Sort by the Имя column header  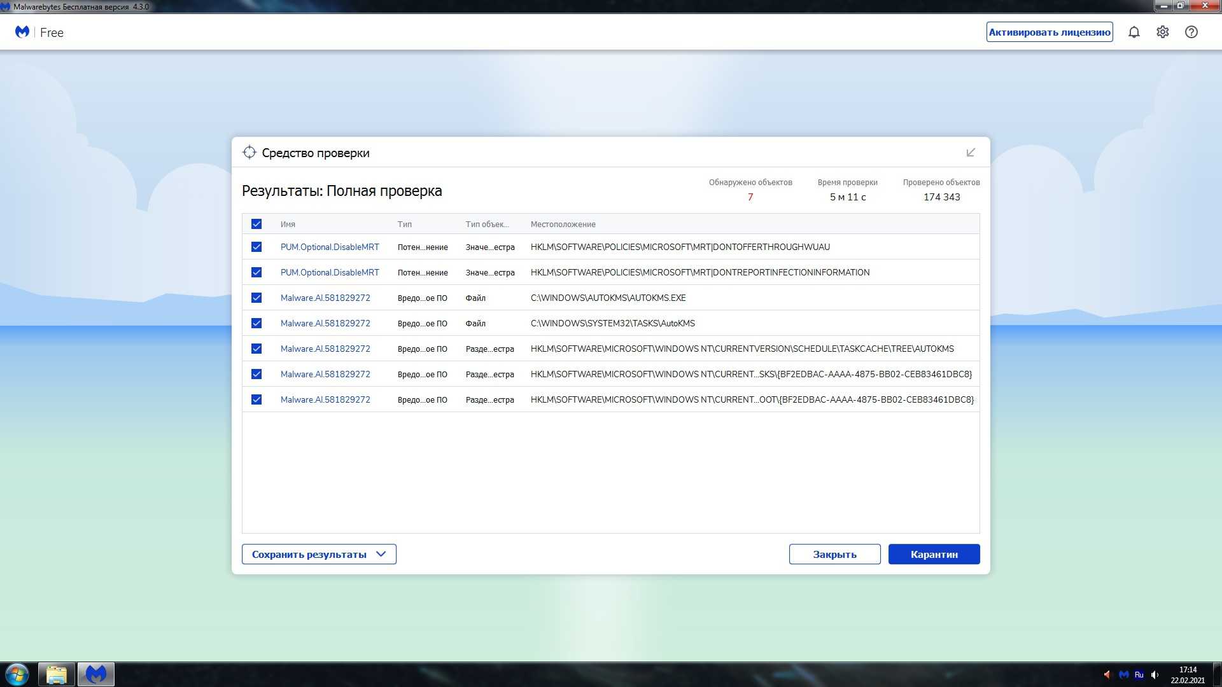tap(288, 224)
